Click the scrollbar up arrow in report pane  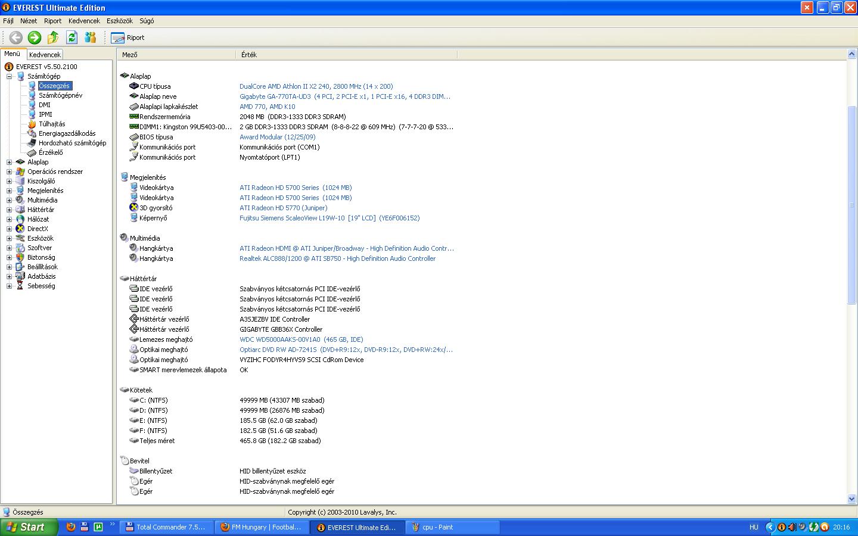(x=851, y=54)
